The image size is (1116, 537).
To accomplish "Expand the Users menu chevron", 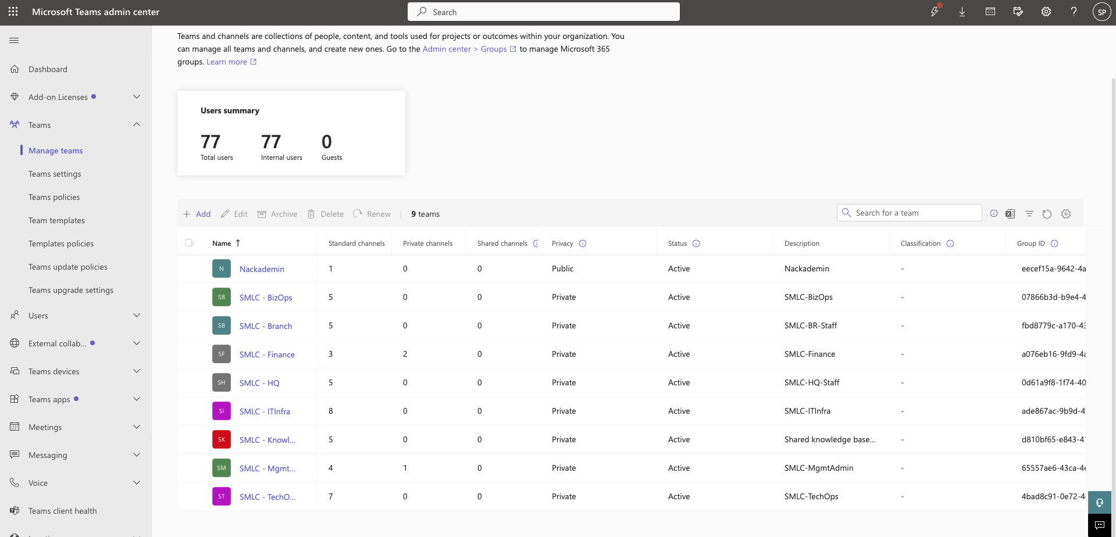I will click(x=137, y=316).
